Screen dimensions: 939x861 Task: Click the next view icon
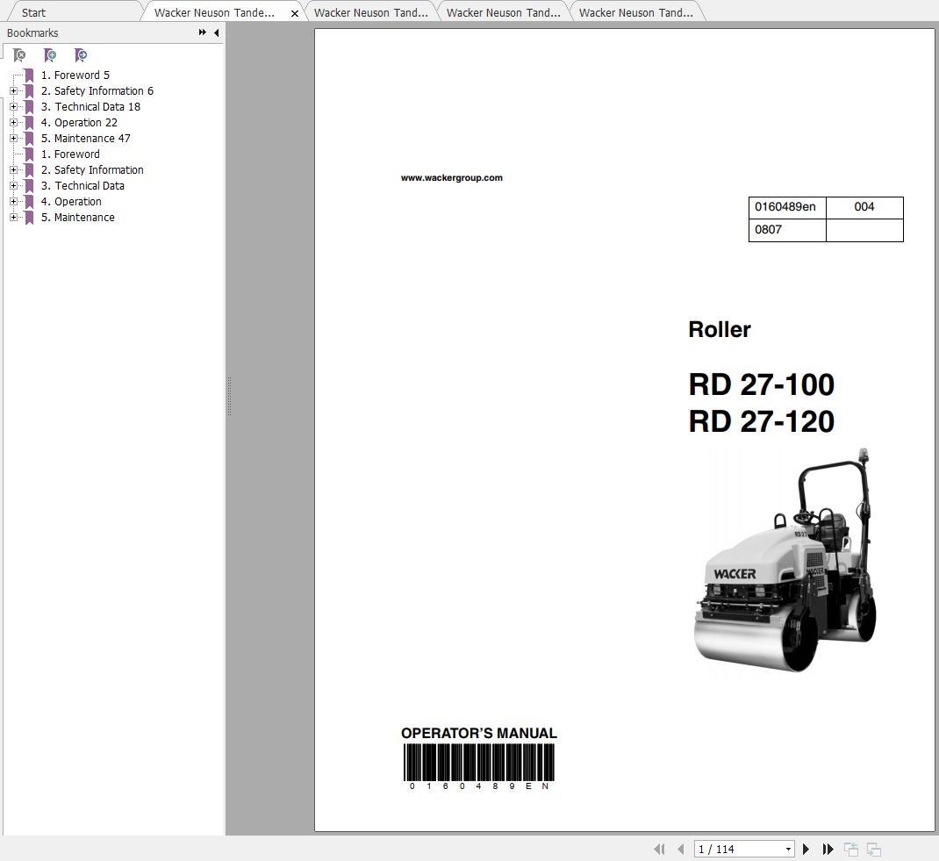[873, 849]
